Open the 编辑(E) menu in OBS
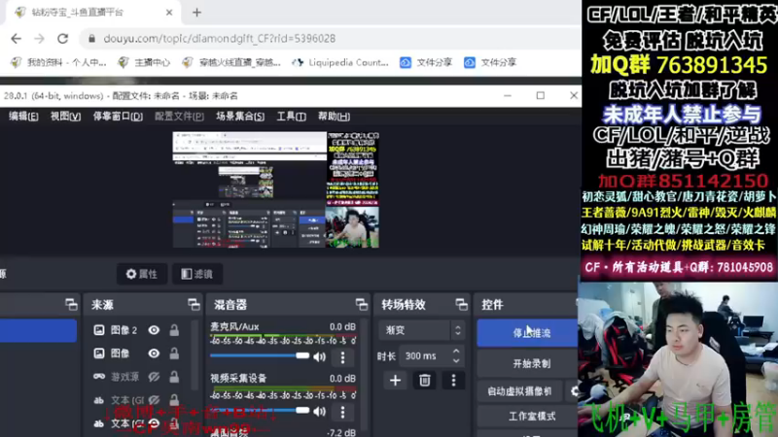This screenshot has width=778, height=437. coord(23,117)
